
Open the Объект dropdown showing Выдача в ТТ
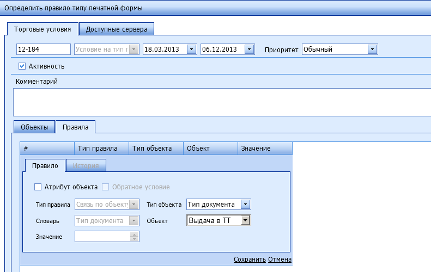point(246,220)
